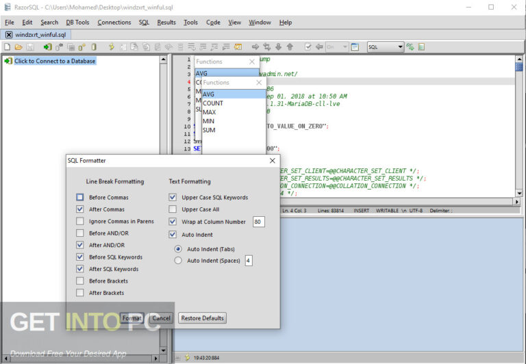Uncheck the Auto Indent checkbox

[x=173, y=235]
